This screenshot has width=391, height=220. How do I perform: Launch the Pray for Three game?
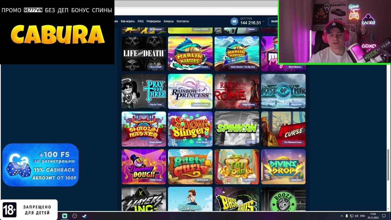[x=144, y=91]
